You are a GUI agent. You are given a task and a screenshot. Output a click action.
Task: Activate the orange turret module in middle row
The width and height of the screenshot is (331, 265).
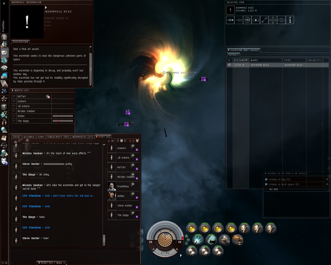(238, 240)
